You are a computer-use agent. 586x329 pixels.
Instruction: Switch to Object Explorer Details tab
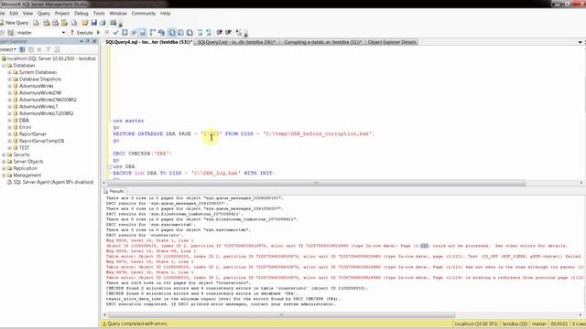(392, 42)
